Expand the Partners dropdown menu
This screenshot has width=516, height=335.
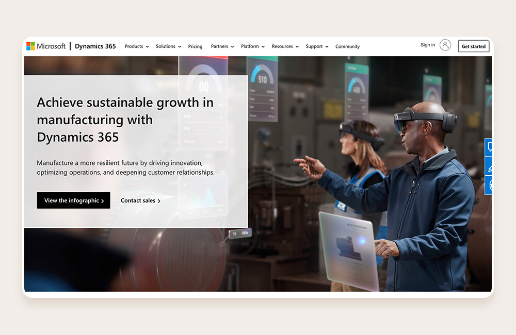tap(222, 46)
